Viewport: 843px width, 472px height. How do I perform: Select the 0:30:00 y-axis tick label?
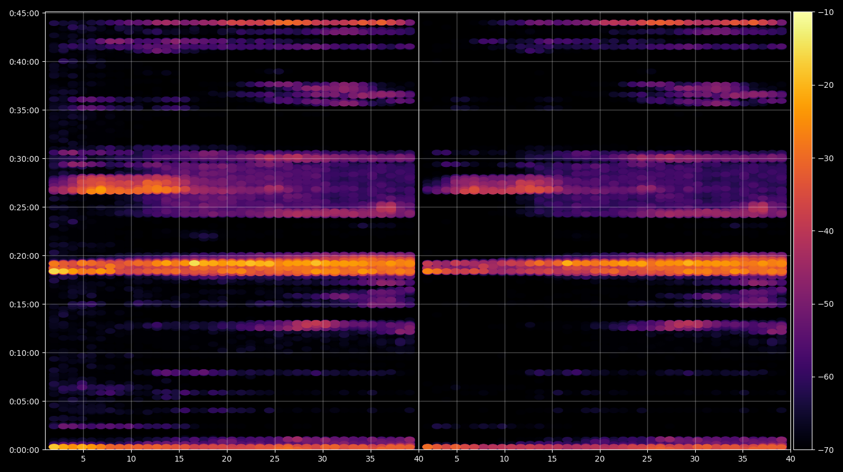coord(24,159)
